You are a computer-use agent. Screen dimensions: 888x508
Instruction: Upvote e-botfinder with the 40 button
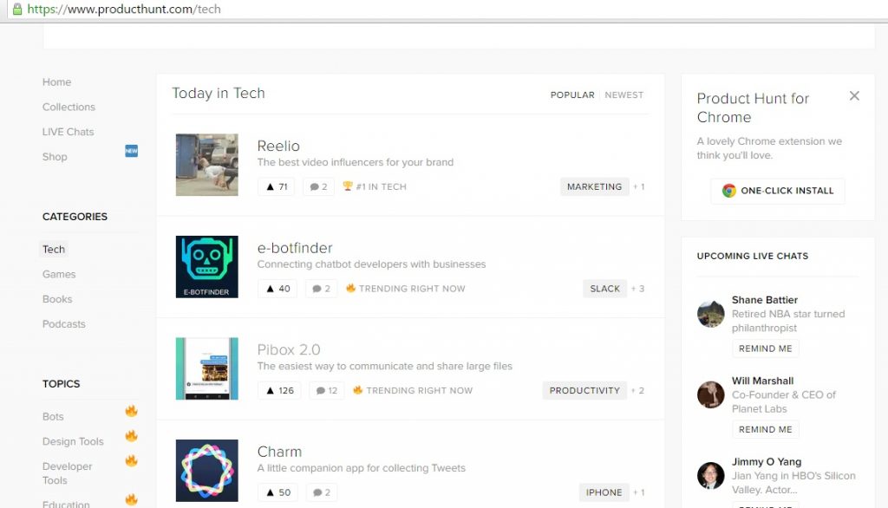pyautogui.click(x=277, y=289)
